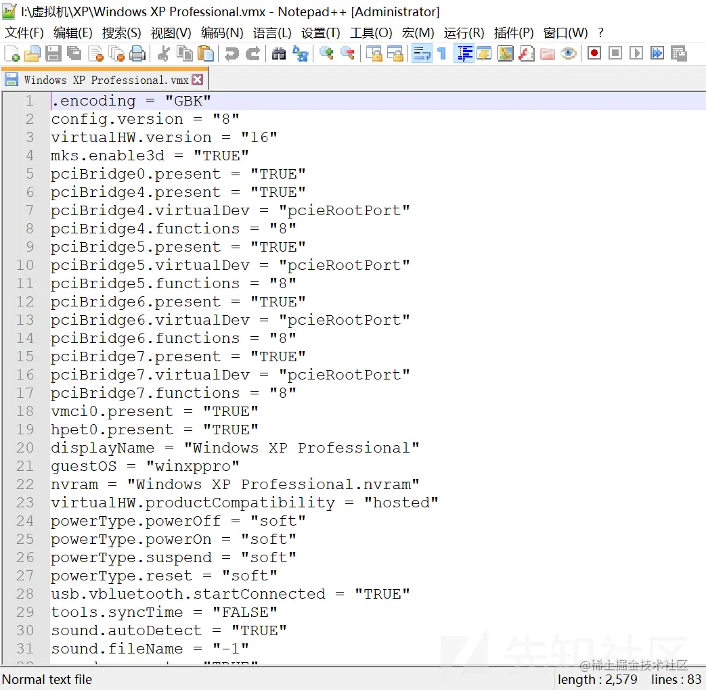The image size is (706, 690).
Task: Save the currently recorded macro with its toolbar icon
Action: coord(678,53)
